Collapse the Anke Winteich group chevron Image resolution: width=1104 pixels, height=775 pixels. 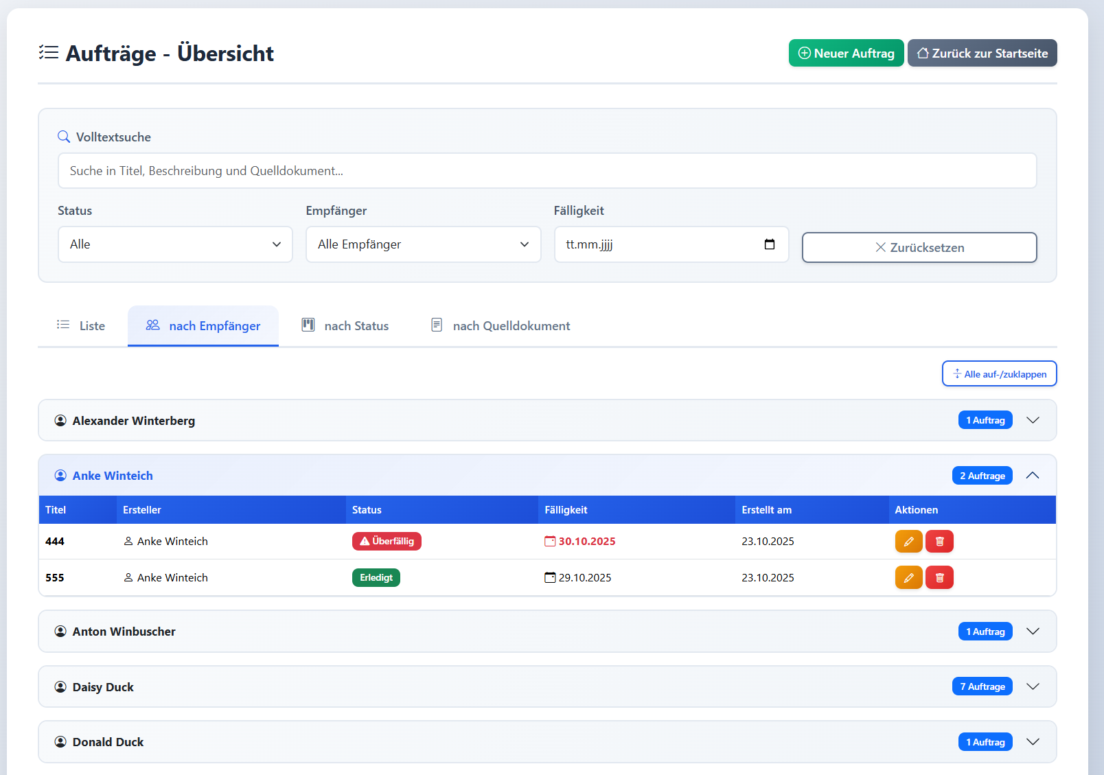1033,476
